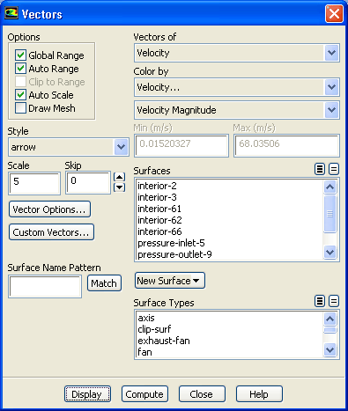The image size is (348, 411).
Task: Click the Scale input field
Action: click(x=34, y=183)
